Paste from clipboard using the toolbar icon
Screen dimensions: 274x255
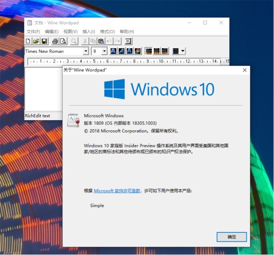click(x=101, y=41)
